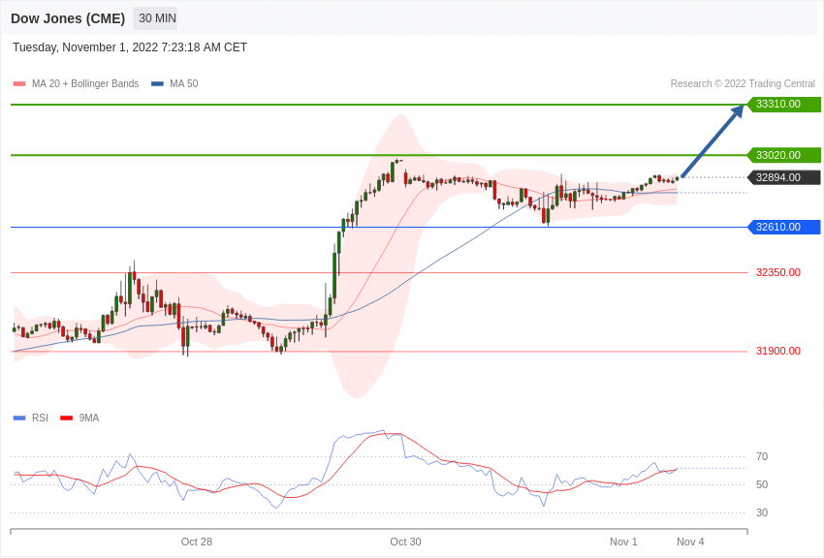Click the Dow Jones (CME) title
The image size is (824, 558).
tap(68, 18)
